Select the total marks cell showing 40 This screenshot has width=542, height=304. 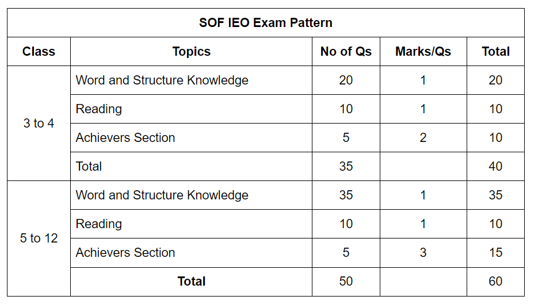[495, 167]
